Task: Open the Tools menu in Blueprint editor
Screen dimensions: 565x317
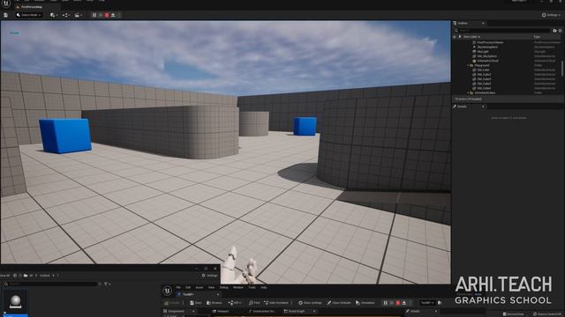Action: point(252,288)
